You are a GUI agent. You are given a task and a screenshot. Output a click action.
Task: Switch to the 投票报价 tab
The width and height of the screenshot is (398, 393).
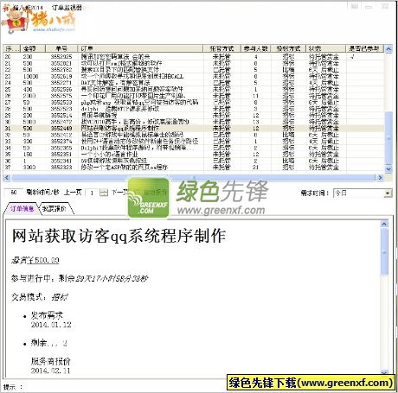55,208
